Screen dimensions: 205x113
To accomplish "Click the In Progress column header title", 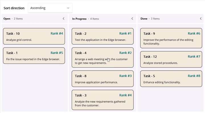I will tap(79, 19).
